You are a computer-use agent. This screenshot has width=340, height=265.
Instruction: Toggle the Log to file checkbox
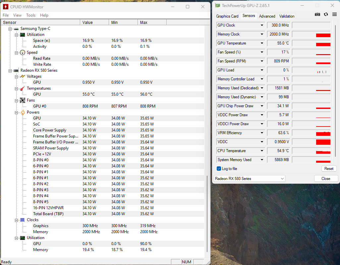click(x=219, y=169)
